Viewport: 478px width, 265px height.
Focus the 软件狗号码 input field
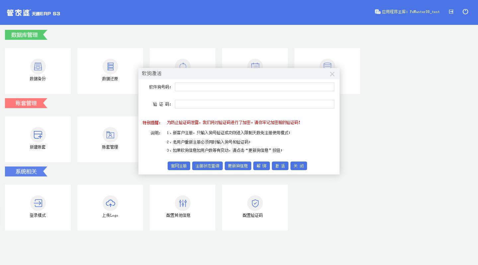pyautogui.click(x=255, y=87)
